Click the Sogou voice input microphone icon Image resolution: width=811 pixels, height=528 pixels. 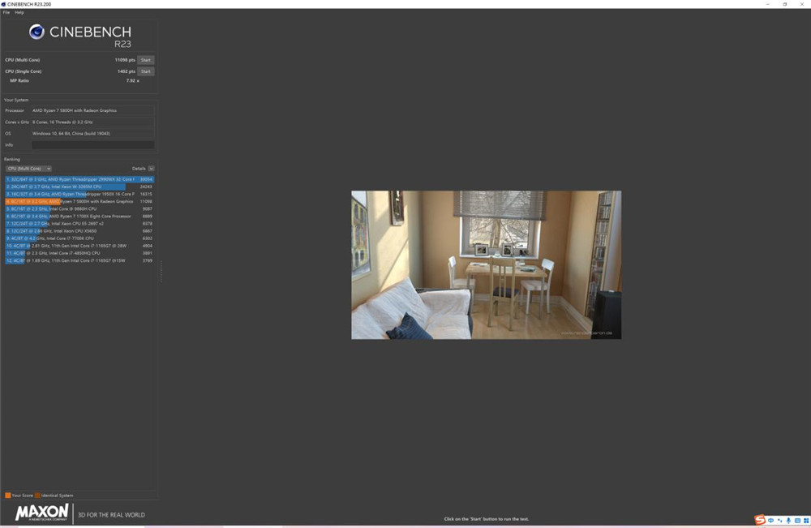(x=788, y=520)
